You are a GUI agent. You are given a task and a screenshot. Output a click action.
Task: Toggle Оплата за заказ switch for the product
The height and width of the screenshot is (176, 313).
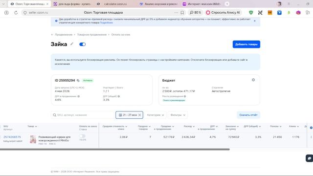83,136
